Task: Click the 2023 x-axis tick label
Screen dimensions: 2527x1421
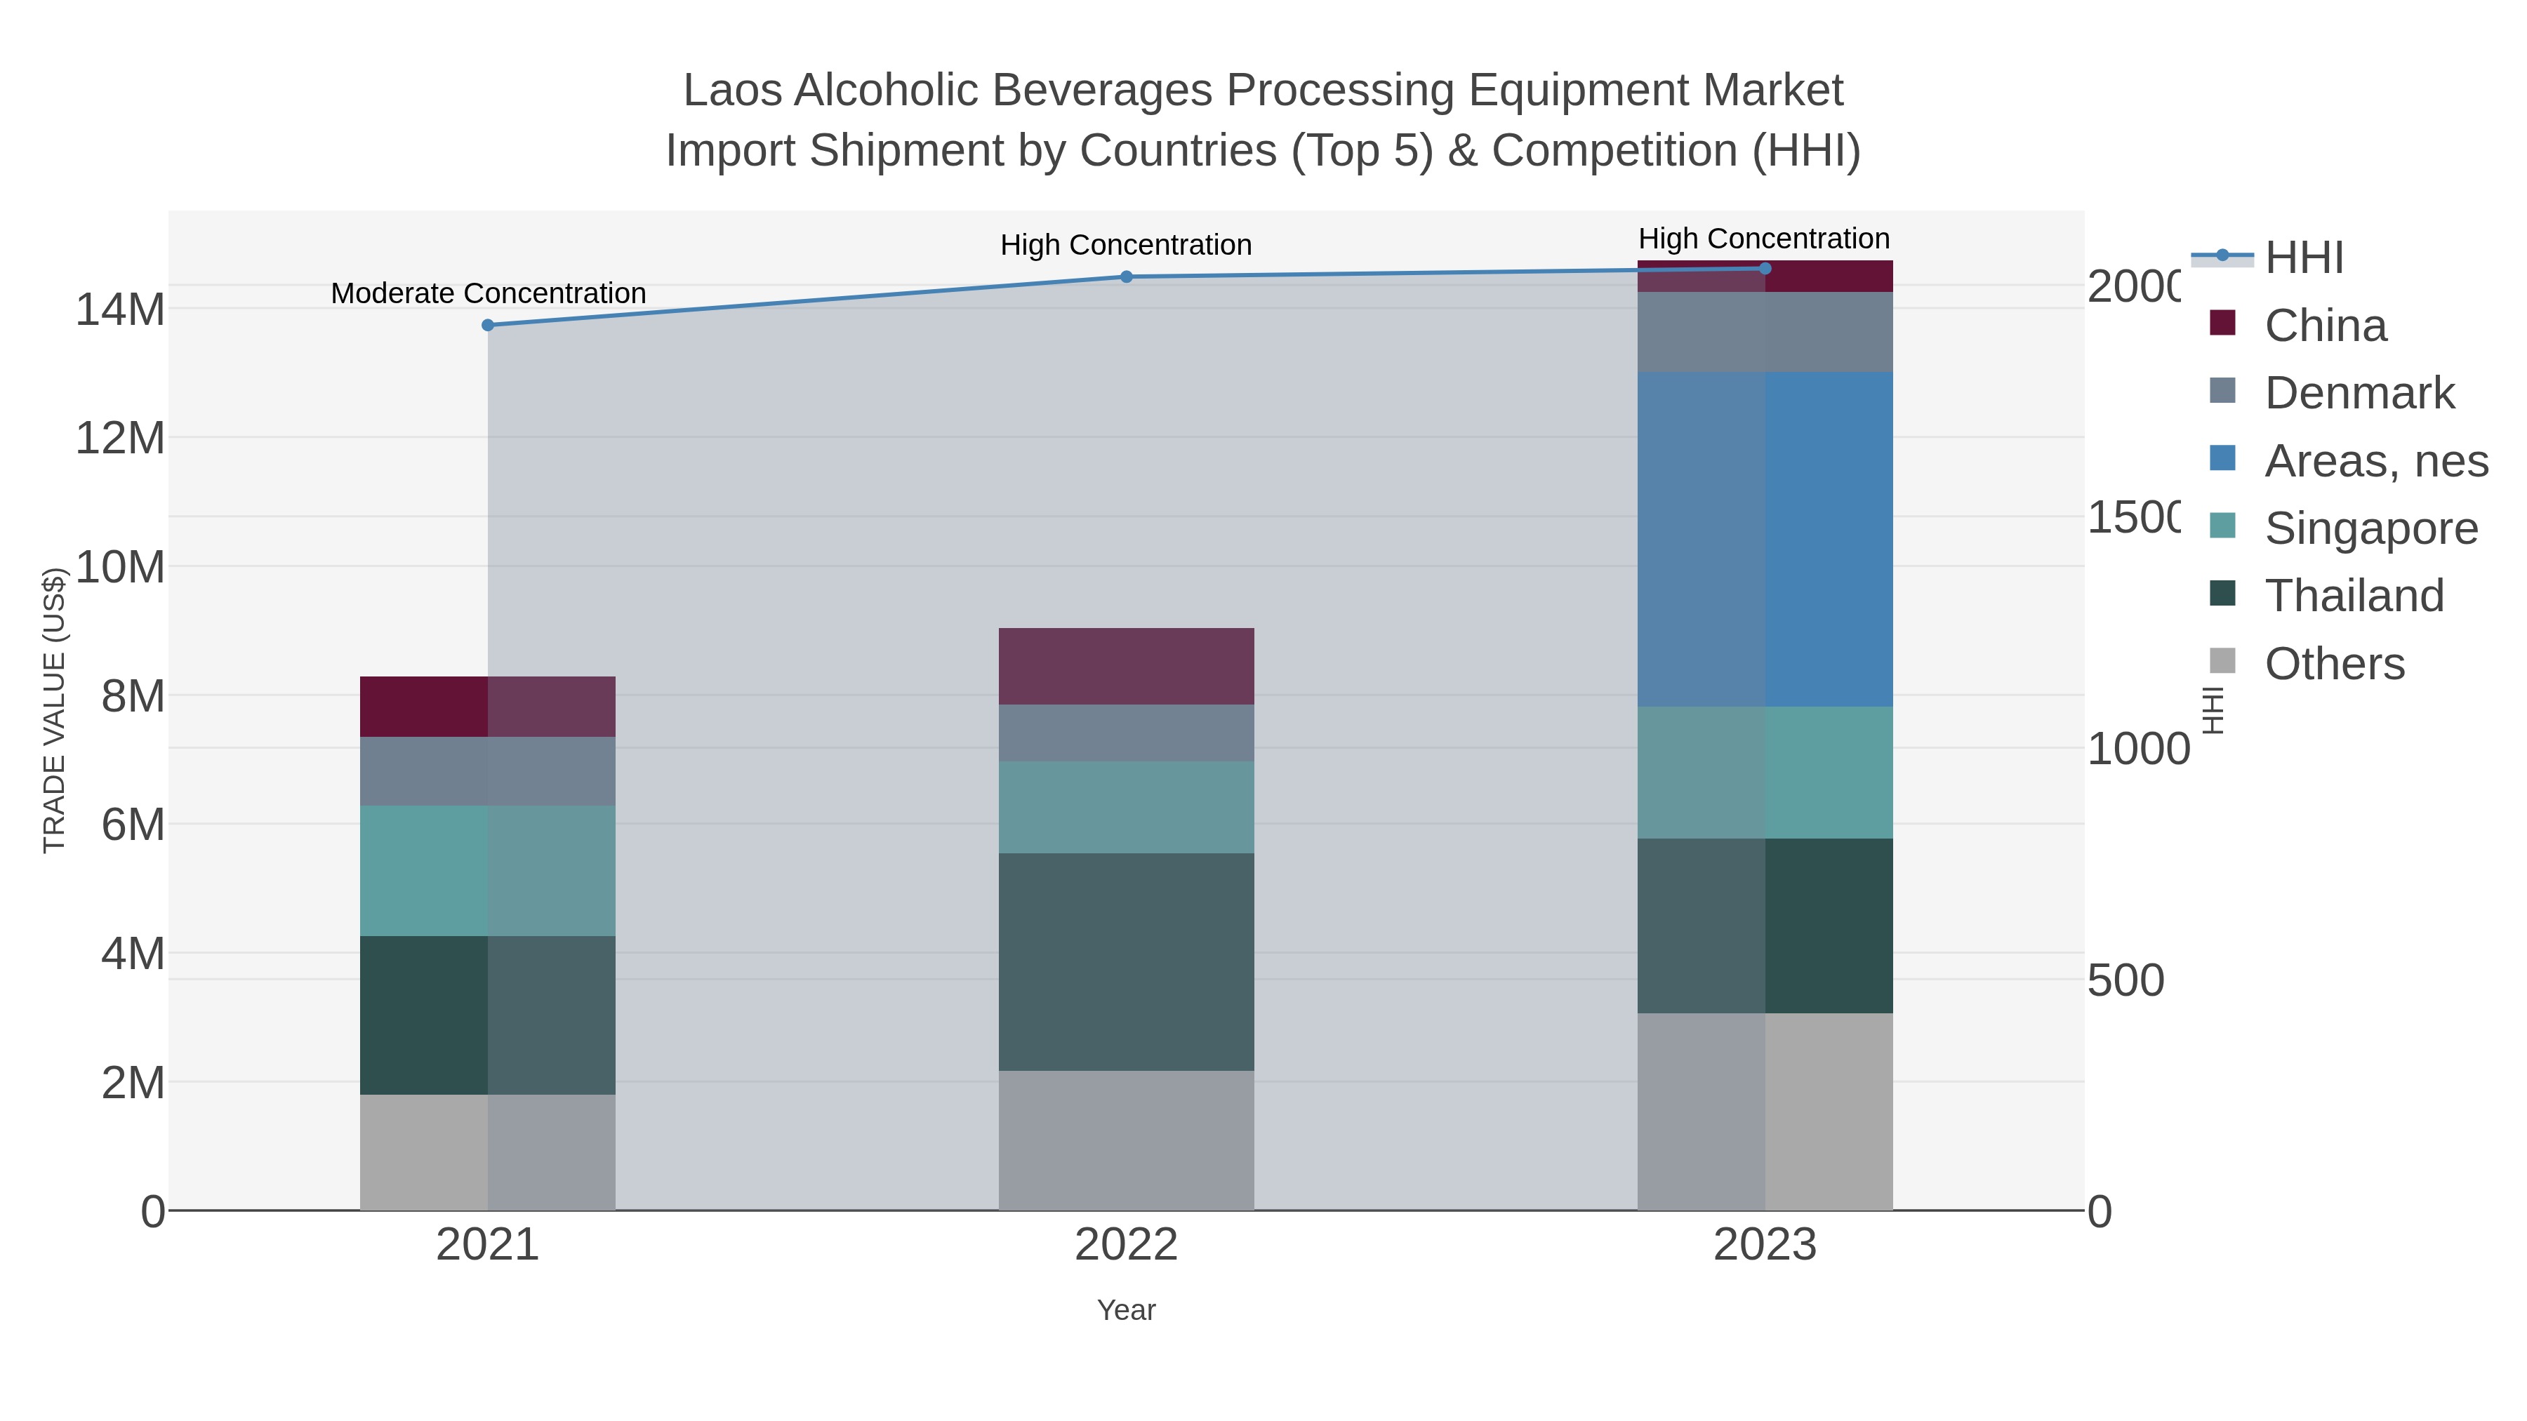Action: [x=1765, y=1244]
